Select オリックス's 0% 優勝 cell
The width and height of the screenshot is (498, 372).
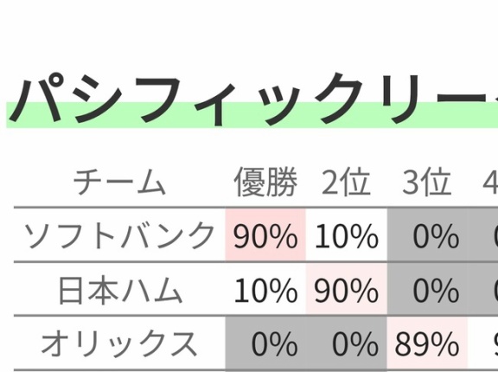265,343
